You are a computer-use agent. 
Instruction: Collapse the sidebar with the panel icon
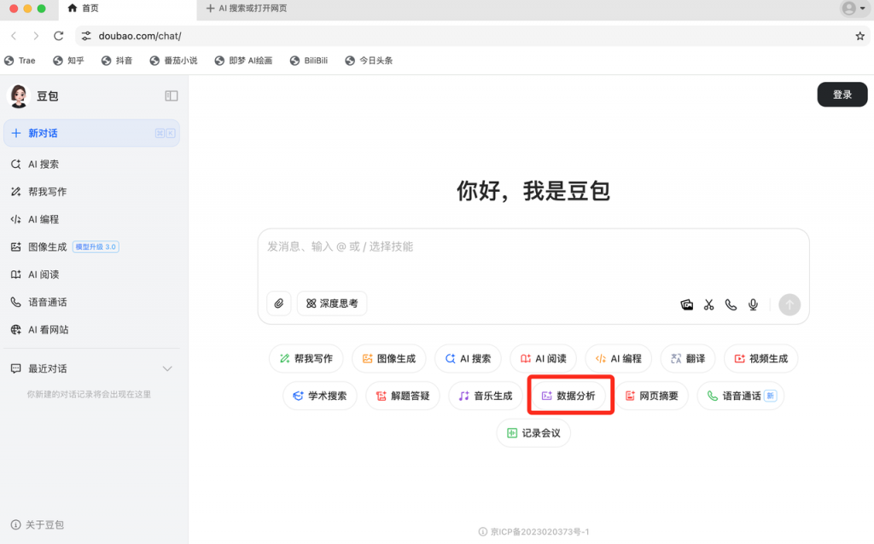click(x=171, y=95)
